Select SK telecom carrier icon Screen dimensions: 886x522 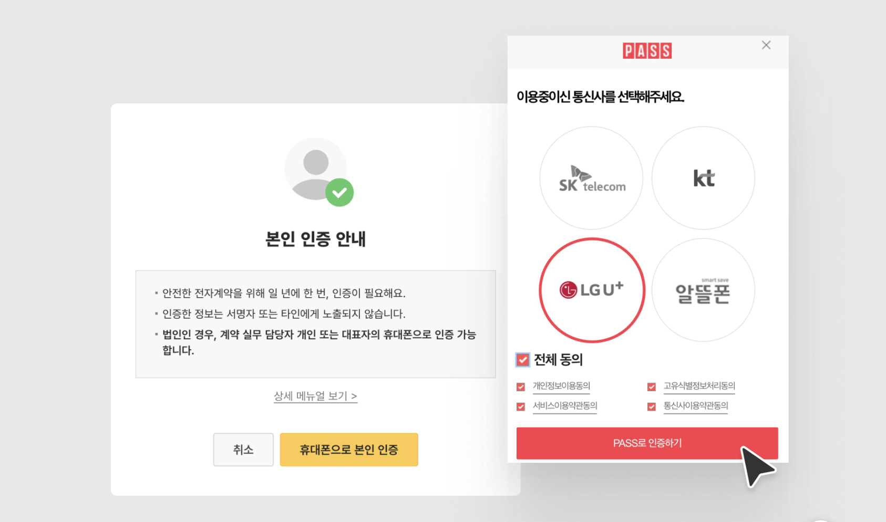click(591, 178)
